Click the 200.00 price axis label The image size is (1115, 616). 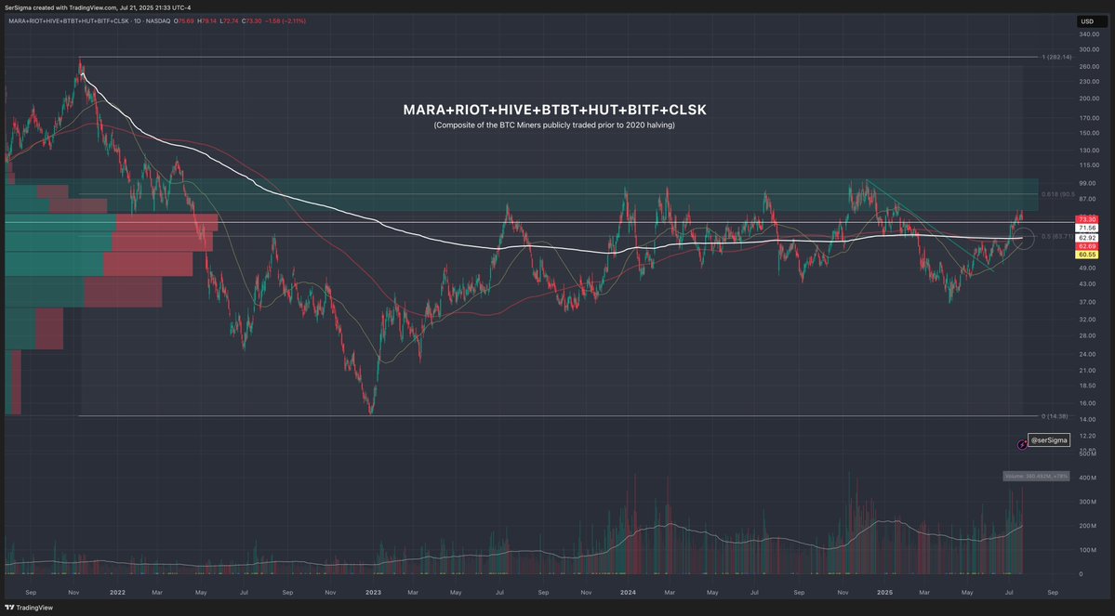point(1089,98)
